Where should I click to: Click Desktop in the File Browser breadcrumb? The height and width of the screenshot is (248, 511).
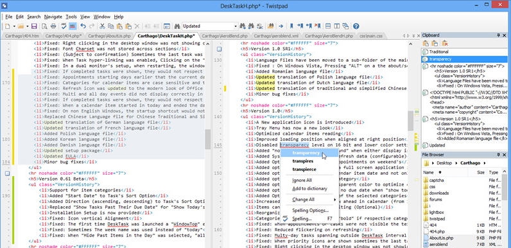tap(445, 163)
